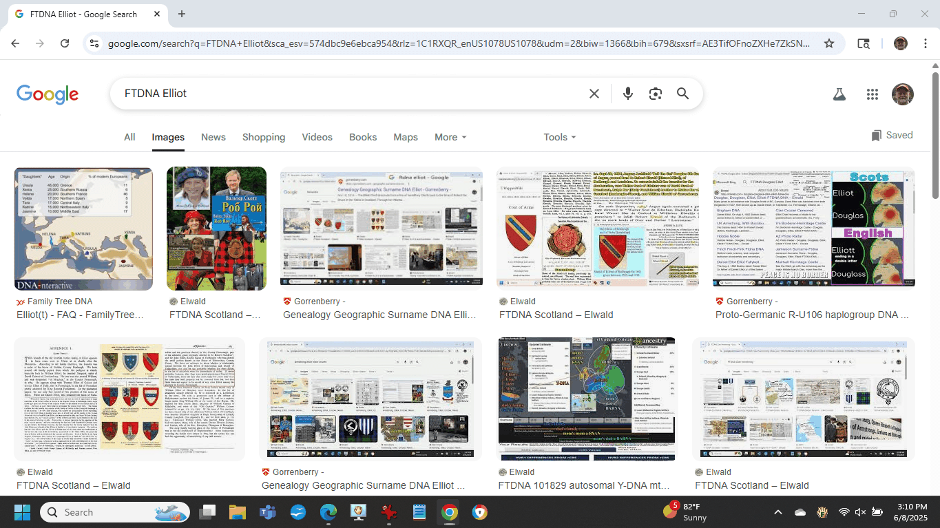Open the coat of arms shields page thumbnail
The width and height of the screenshot is (940, 528).
click(x=129, y=399)
